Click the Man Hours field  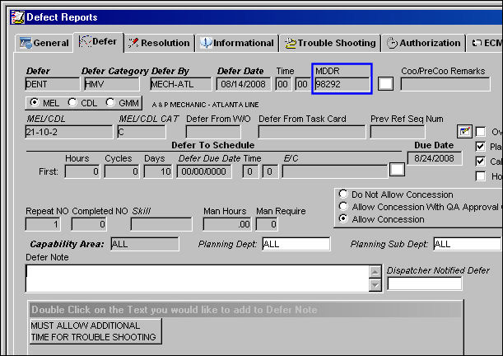click(227, 224)
